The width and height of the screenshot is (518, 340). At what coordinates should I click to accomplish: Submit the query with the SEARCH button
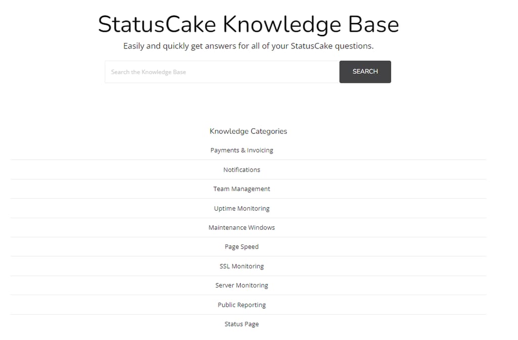pyautogui.click(x=365, y=72)
